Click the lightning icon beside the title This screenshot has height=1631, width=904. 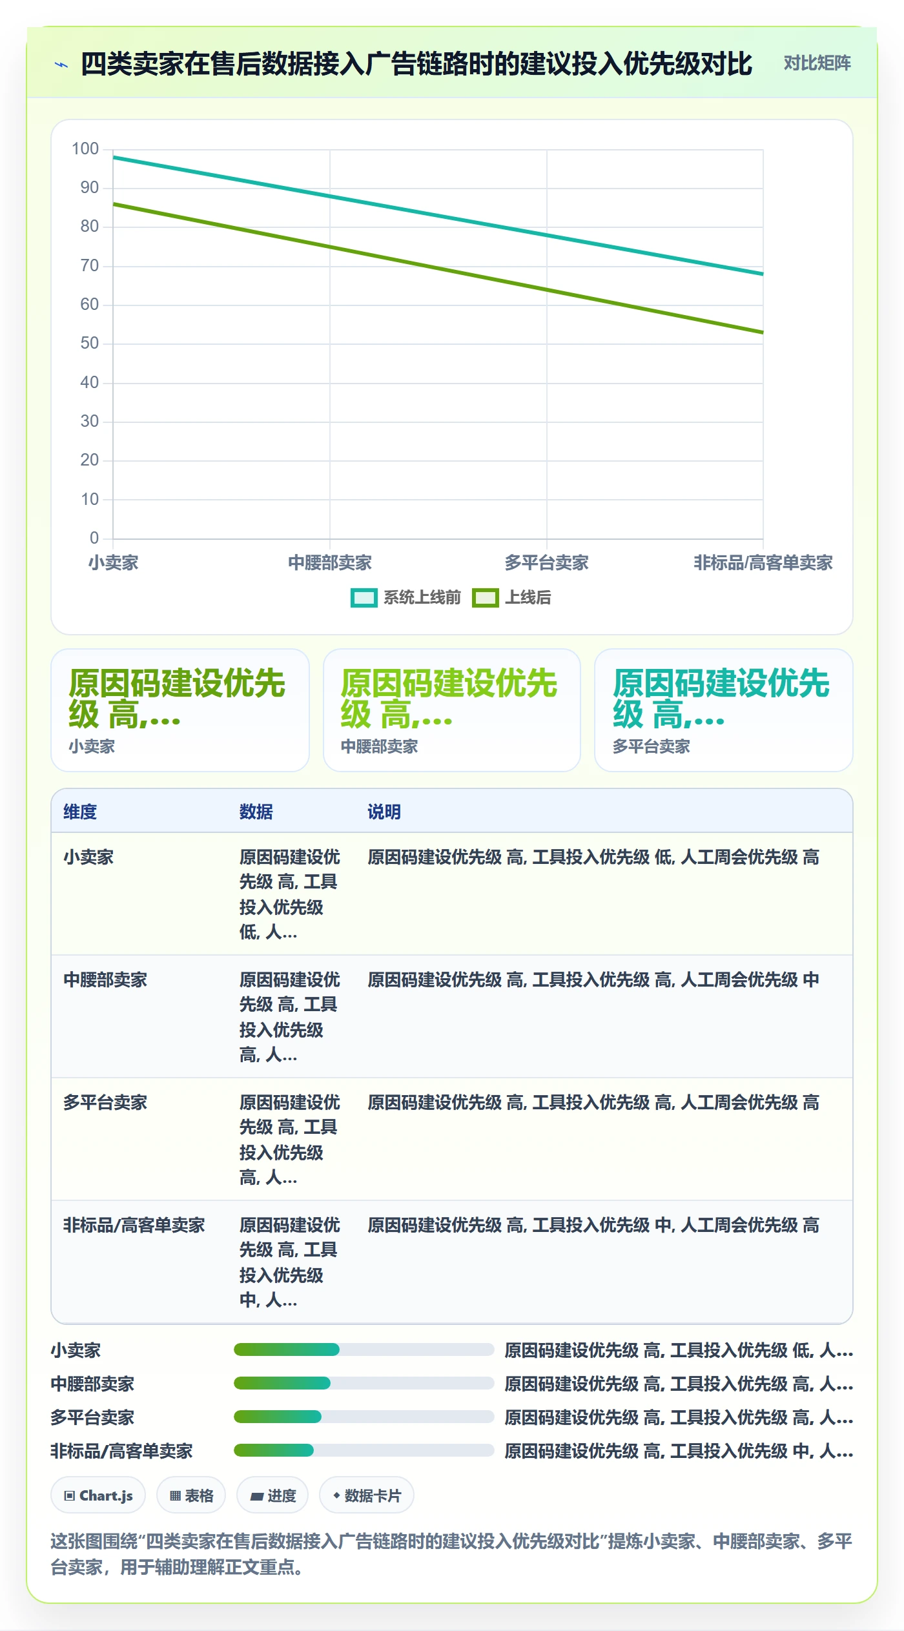click(x=61, y=65)
